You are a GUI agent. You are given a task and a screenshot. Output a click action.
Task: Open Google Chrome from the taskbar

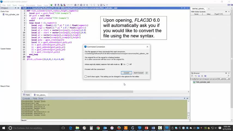[98, 128]
